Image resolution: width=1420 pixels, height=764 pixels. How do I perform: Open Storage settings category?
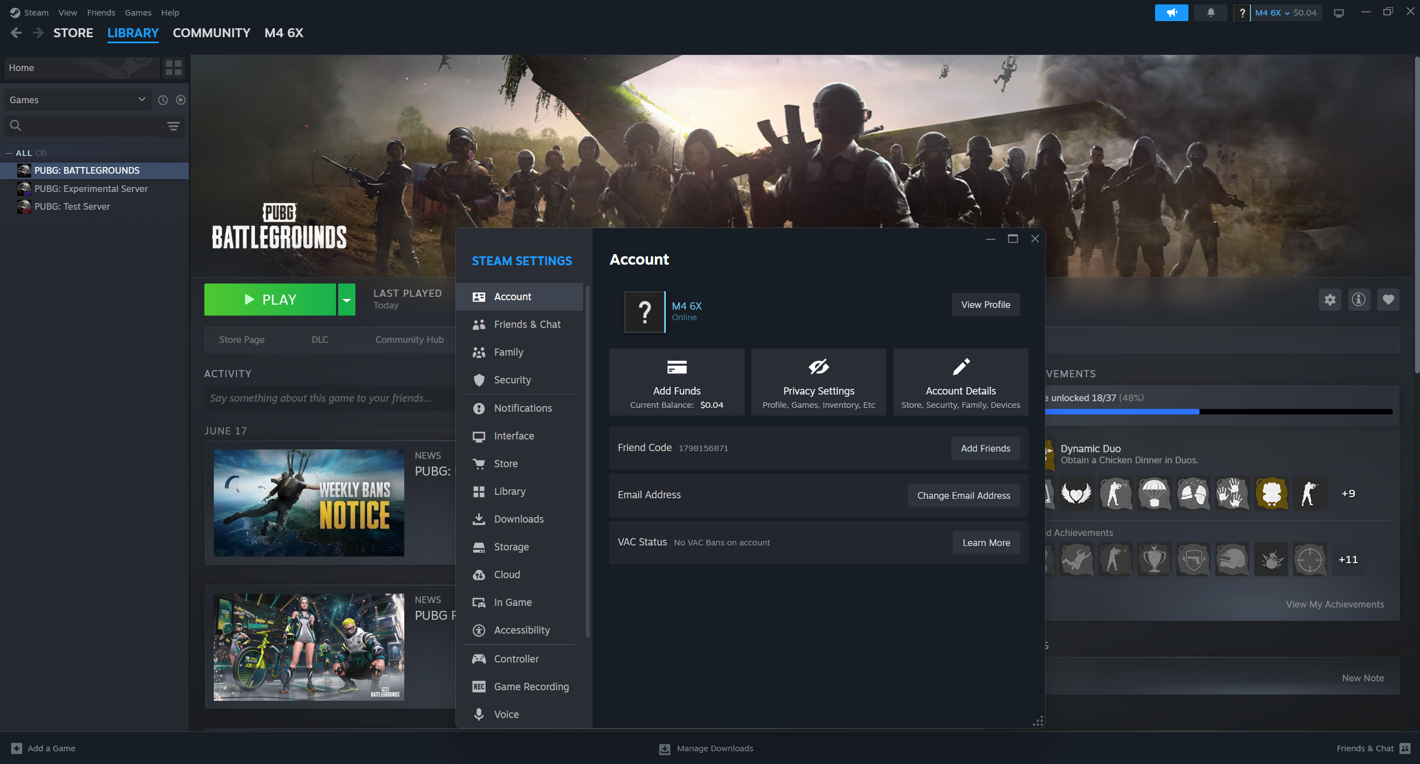pyautogui.click(x=519, y=547)
